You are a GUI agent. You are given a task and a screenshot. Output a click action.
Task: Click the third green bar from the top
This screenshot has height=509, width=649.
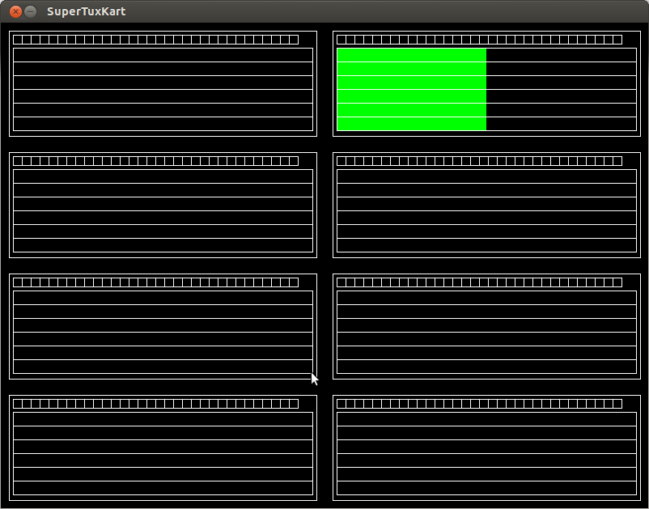click(x=411, y=83)
